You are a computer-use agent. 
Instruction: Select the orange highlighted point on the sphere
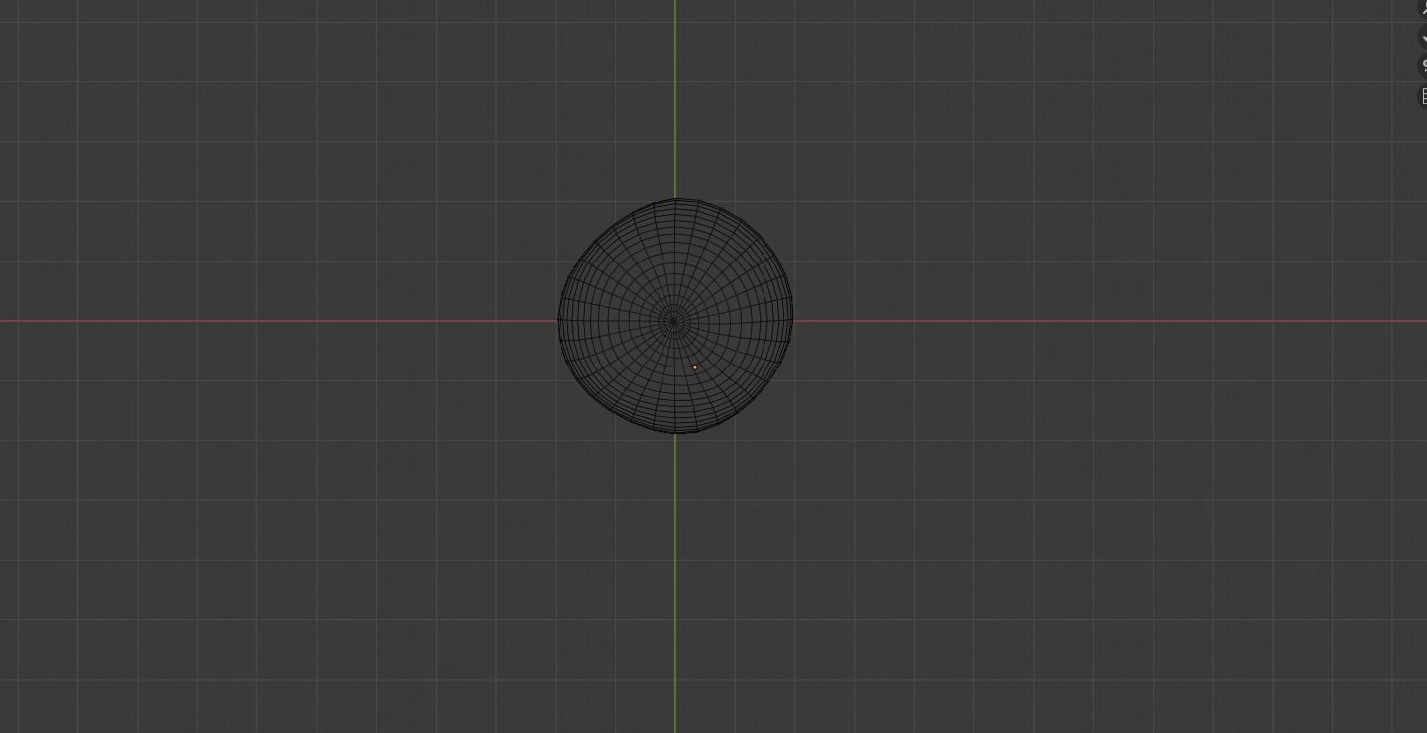click(x=695, y=367)
